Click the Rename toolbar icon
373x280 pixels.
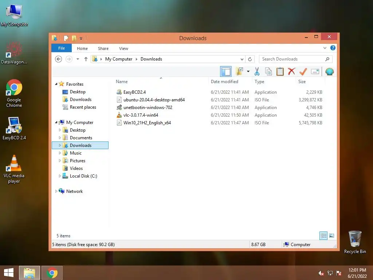click(315, 71)
